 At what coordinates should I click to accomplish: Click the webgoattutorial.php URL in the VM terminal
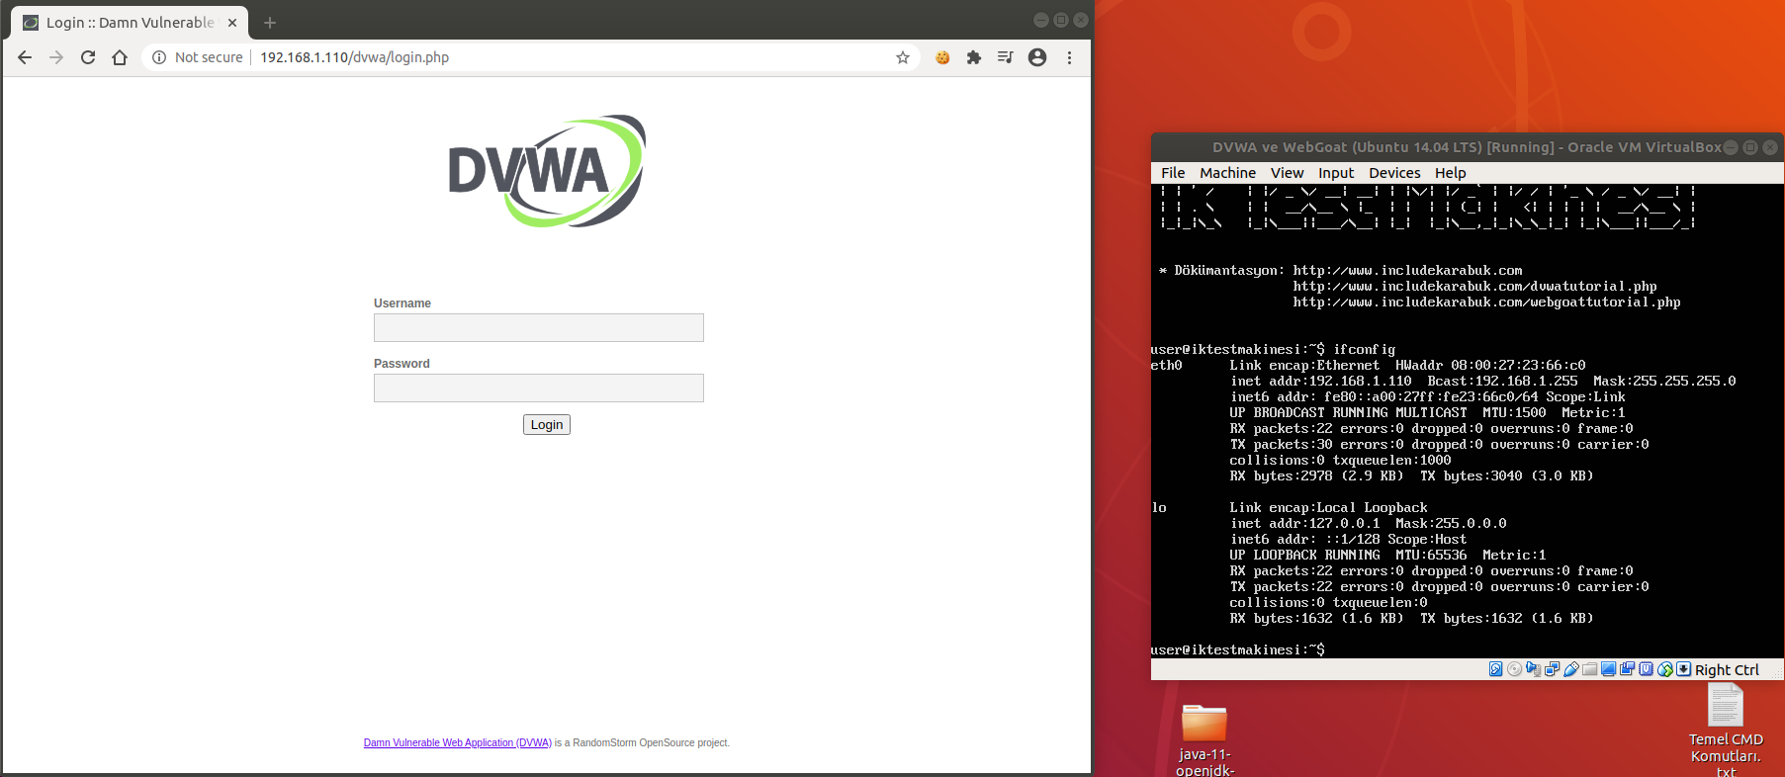[x=1486, y=302]
